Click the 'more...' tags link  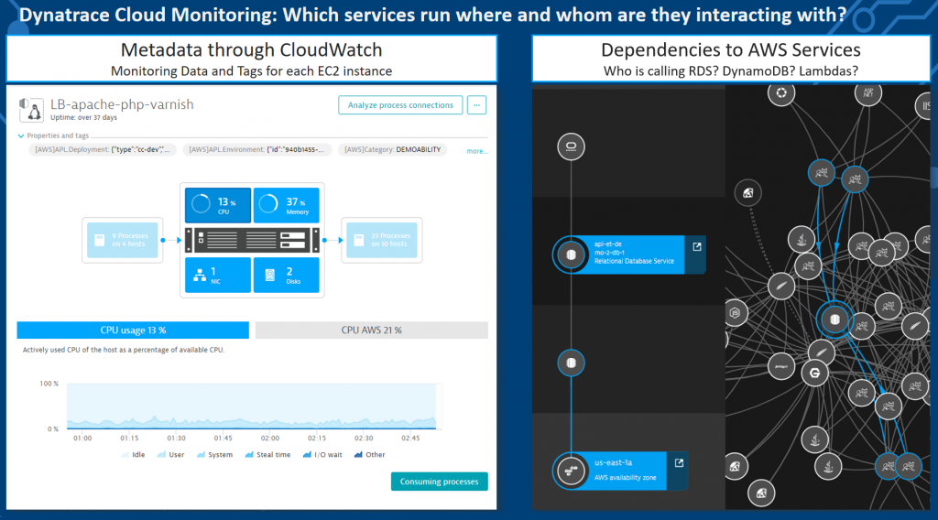476,151
